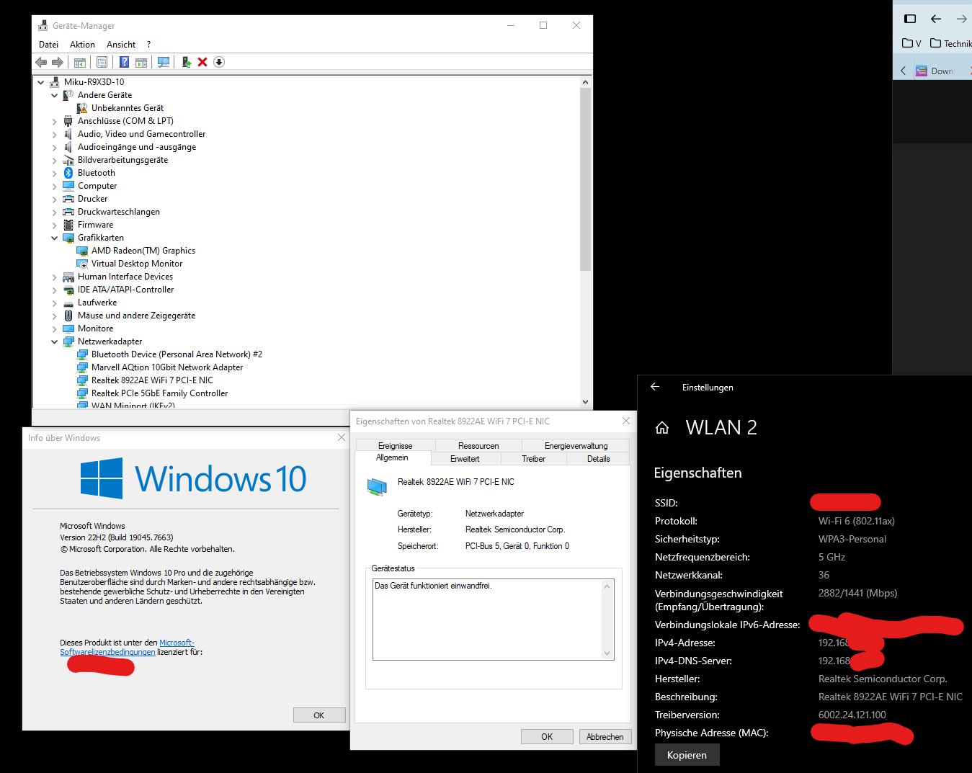Screen dimensions: 972x773
Task: Collapse the Netzwerkadapter tree node
Action: point(54,341)
